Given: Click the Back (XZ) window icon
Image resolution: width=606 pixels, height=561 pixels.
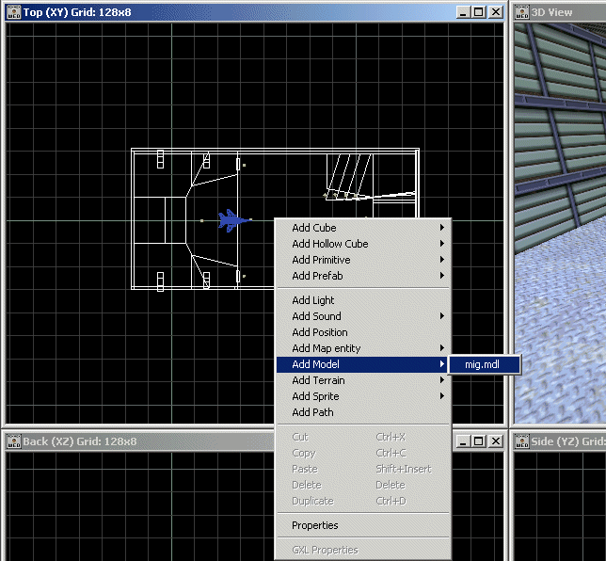Looking at the screenshot, I should pos(13,441).
